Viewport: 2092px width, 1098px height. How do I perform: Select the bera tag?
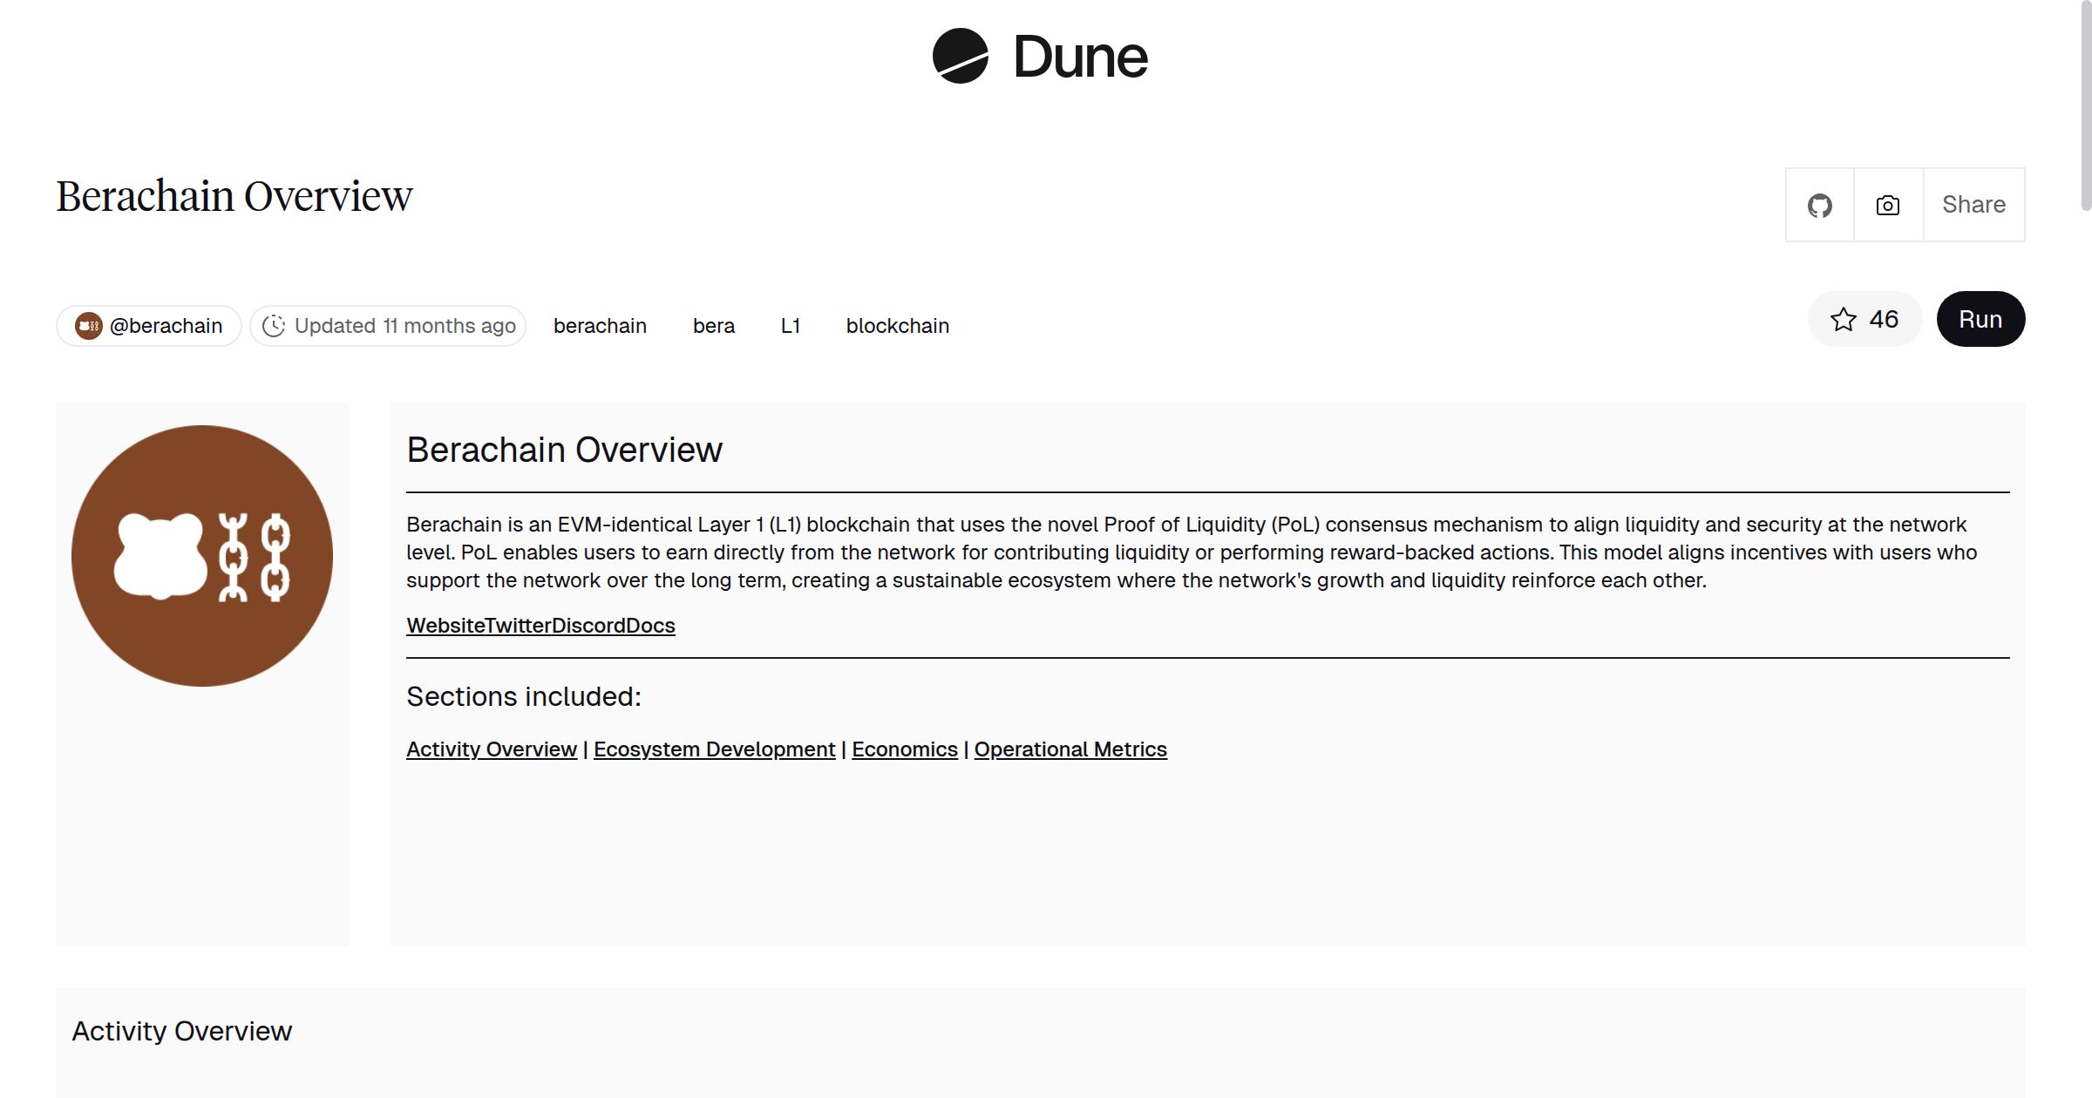click(713, 326)
